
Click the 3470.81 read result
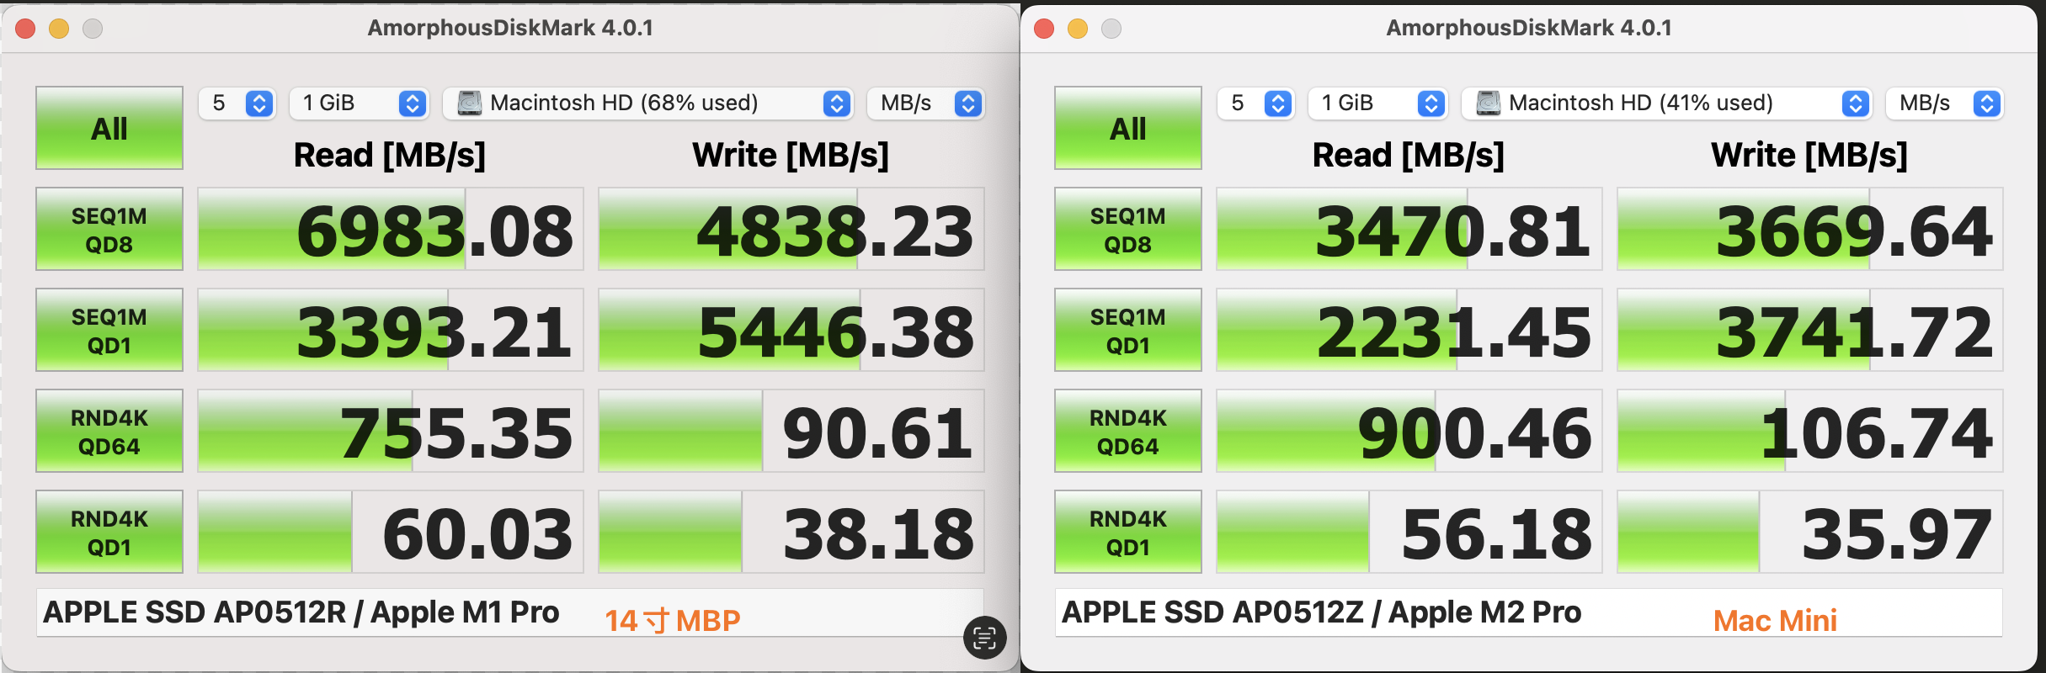pos(1409,229)
